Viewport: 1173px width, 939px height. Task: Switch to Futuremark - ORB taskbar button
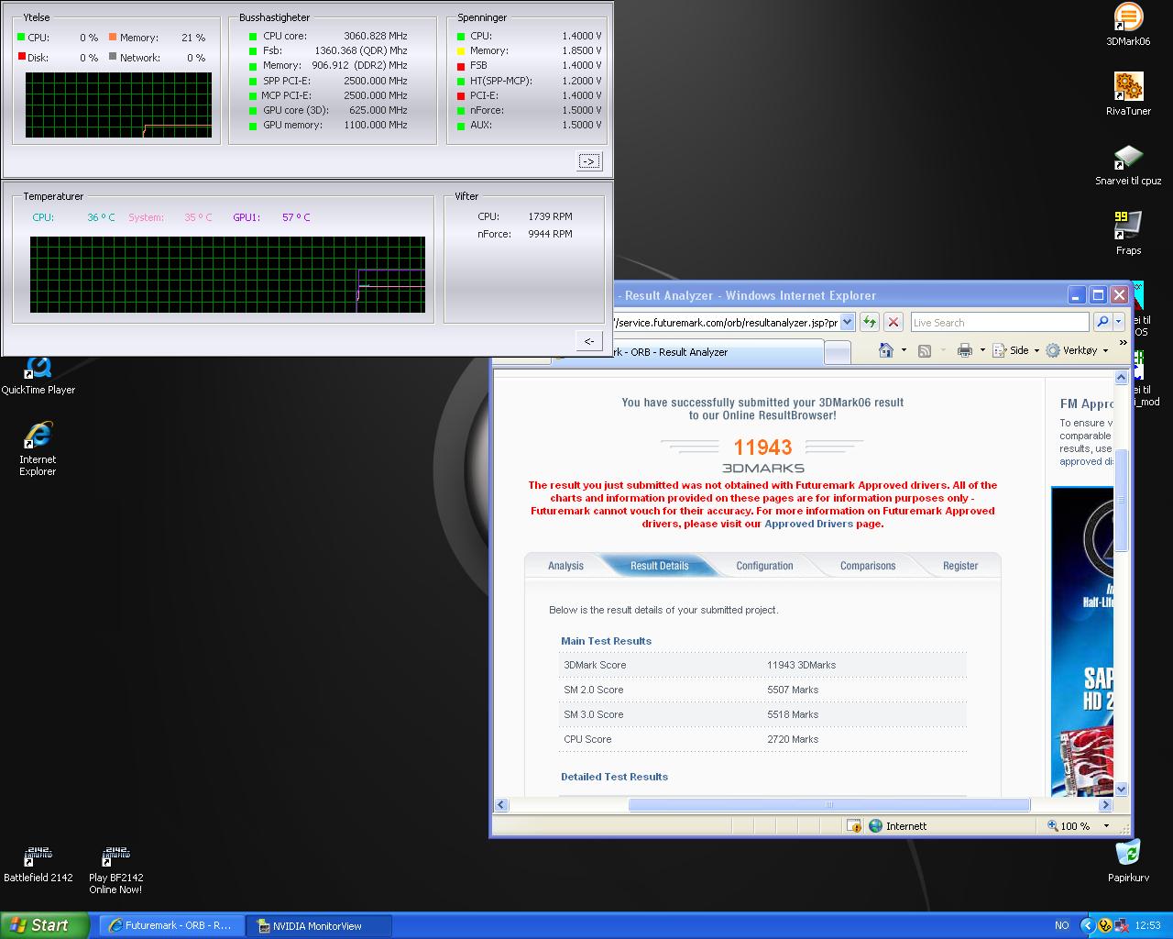(171, 925)
